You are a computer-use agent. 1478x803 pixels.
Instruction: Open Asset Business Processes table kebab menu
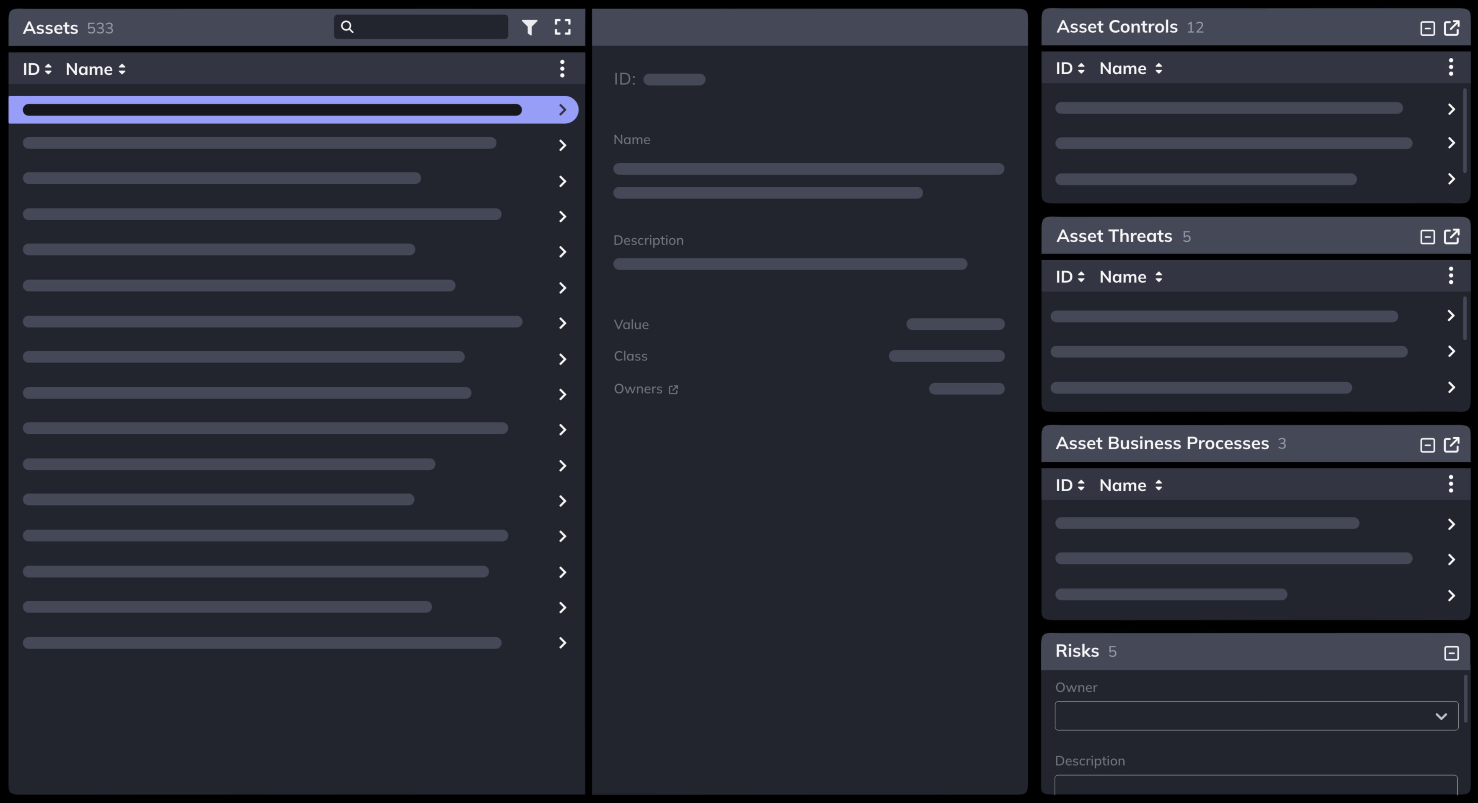coord(1451,485)
